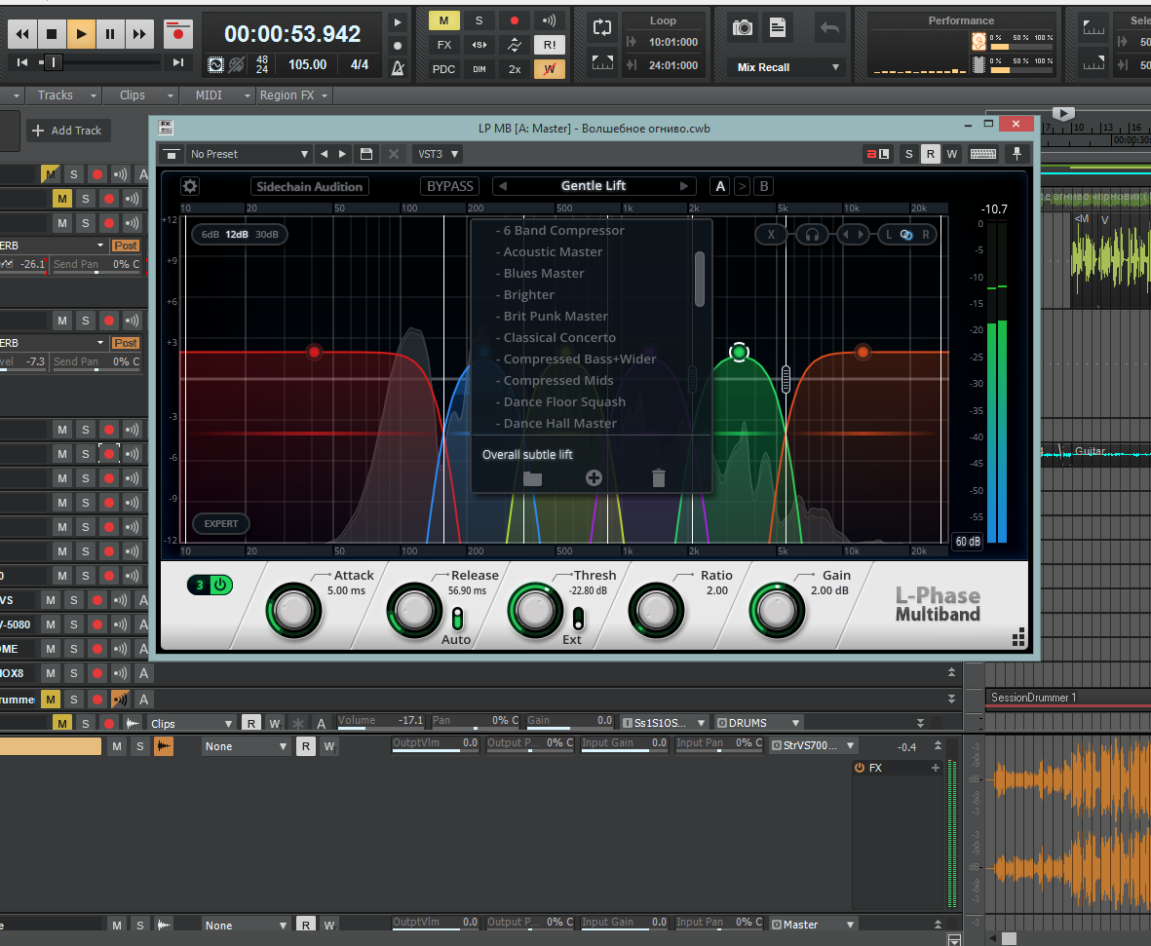Toggle the loop on/off icon
1151x946 pixels.
click(x=602, y=28)
